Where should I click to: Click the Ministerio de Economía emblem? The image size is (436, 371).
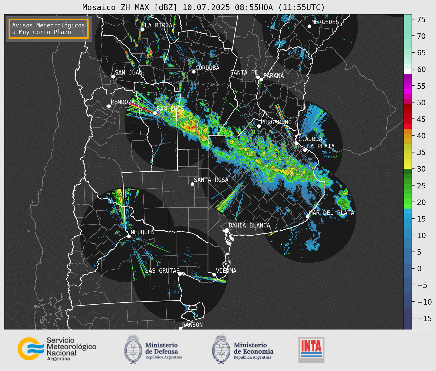click(x=221, y=349)
